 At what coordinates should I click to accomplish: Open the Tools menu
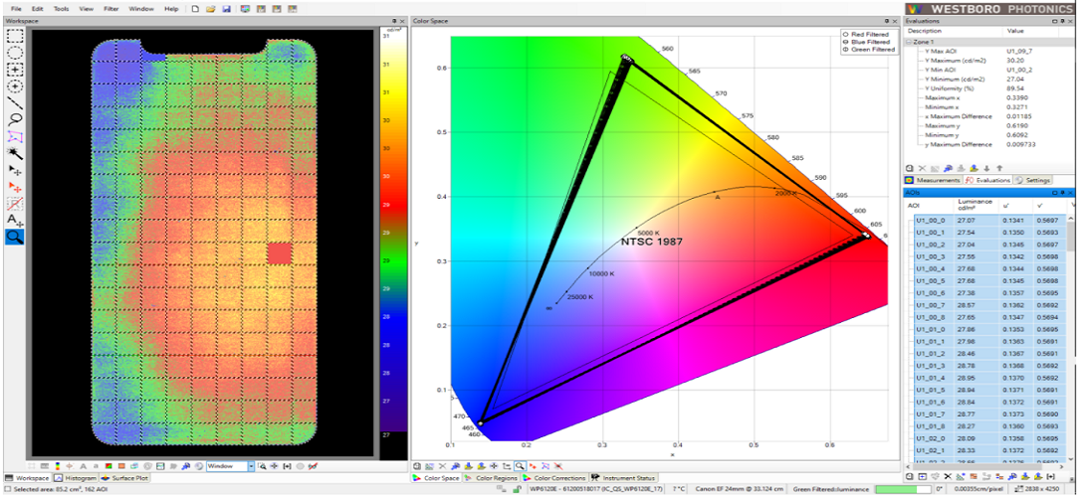pyautogui.click(x=61, y=8)
